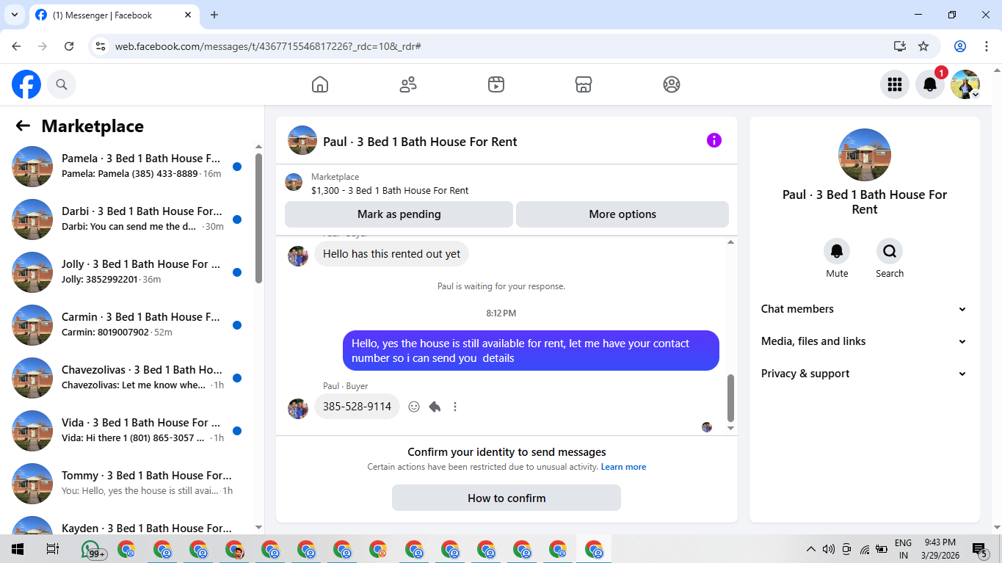Viewport: 1002px width, 563px height.
Task: Click the address bar URL field
Action: [x=499, y=46]
